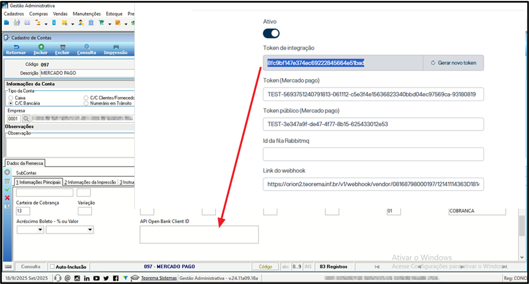Click the Token (Mercado pago) field
The height and width of the screenshot is (284, 529).
(373, 94)
